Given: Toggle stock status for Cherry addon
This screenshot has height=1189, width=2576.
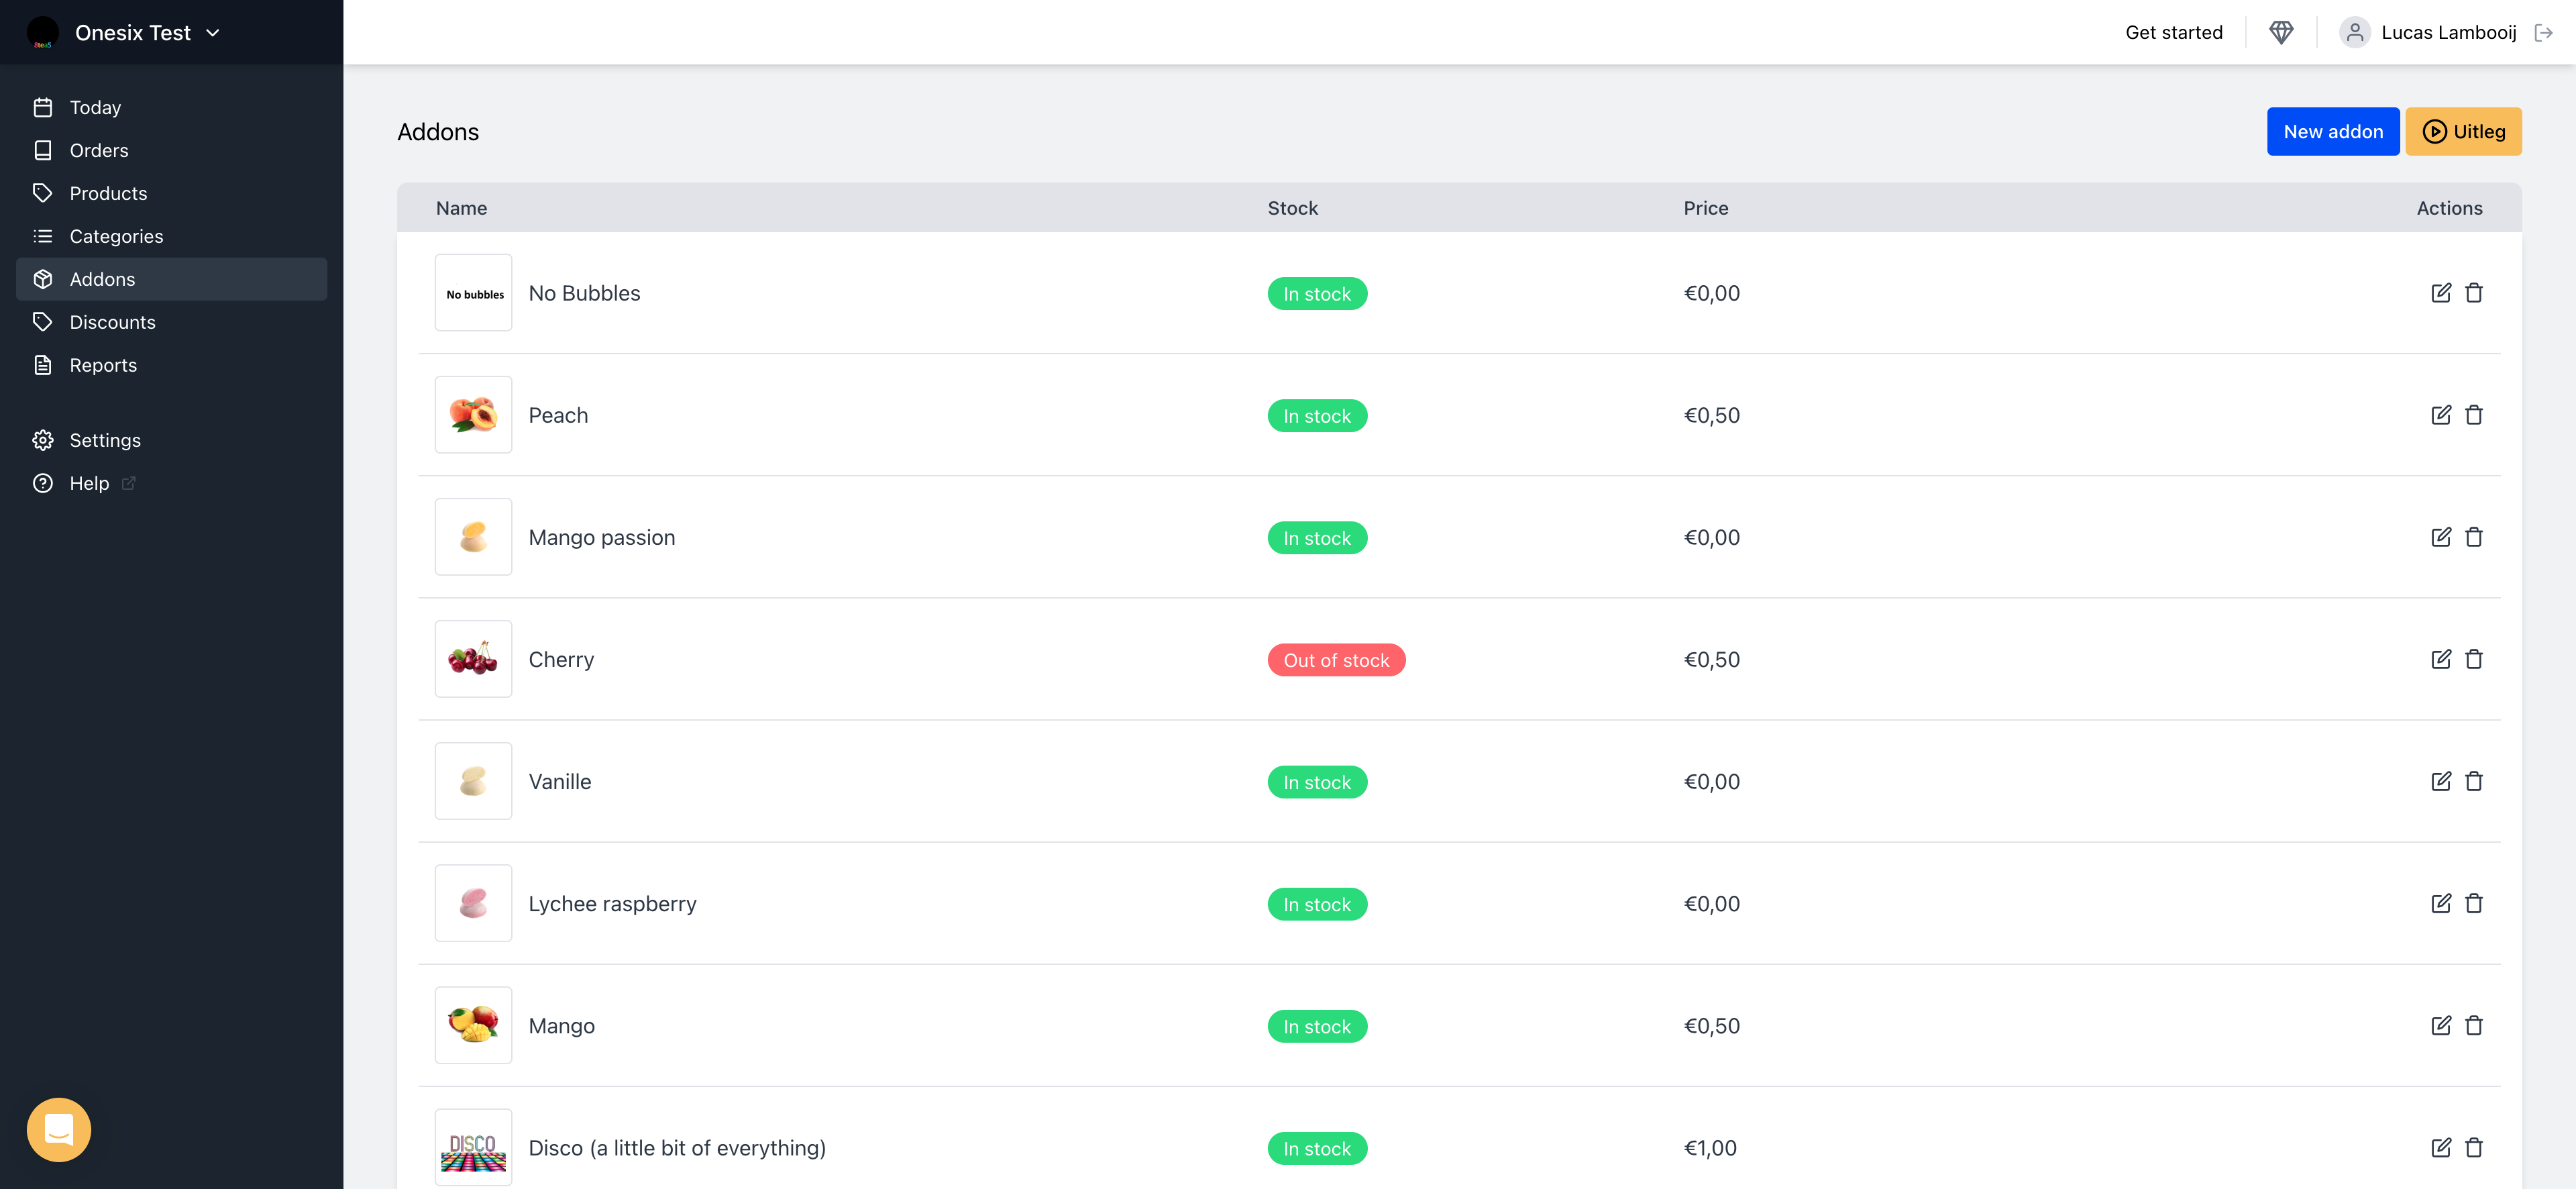Looking at the screenshot, I should coord(1334,658).
